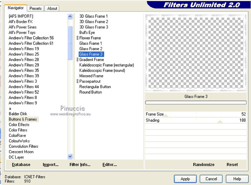Select Andrew's Filters 28 category

(24, 60)
